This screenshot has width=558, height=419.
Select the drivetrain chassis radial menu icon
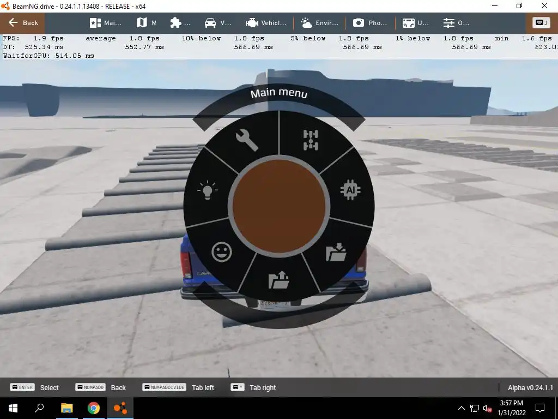coord(311,140)
